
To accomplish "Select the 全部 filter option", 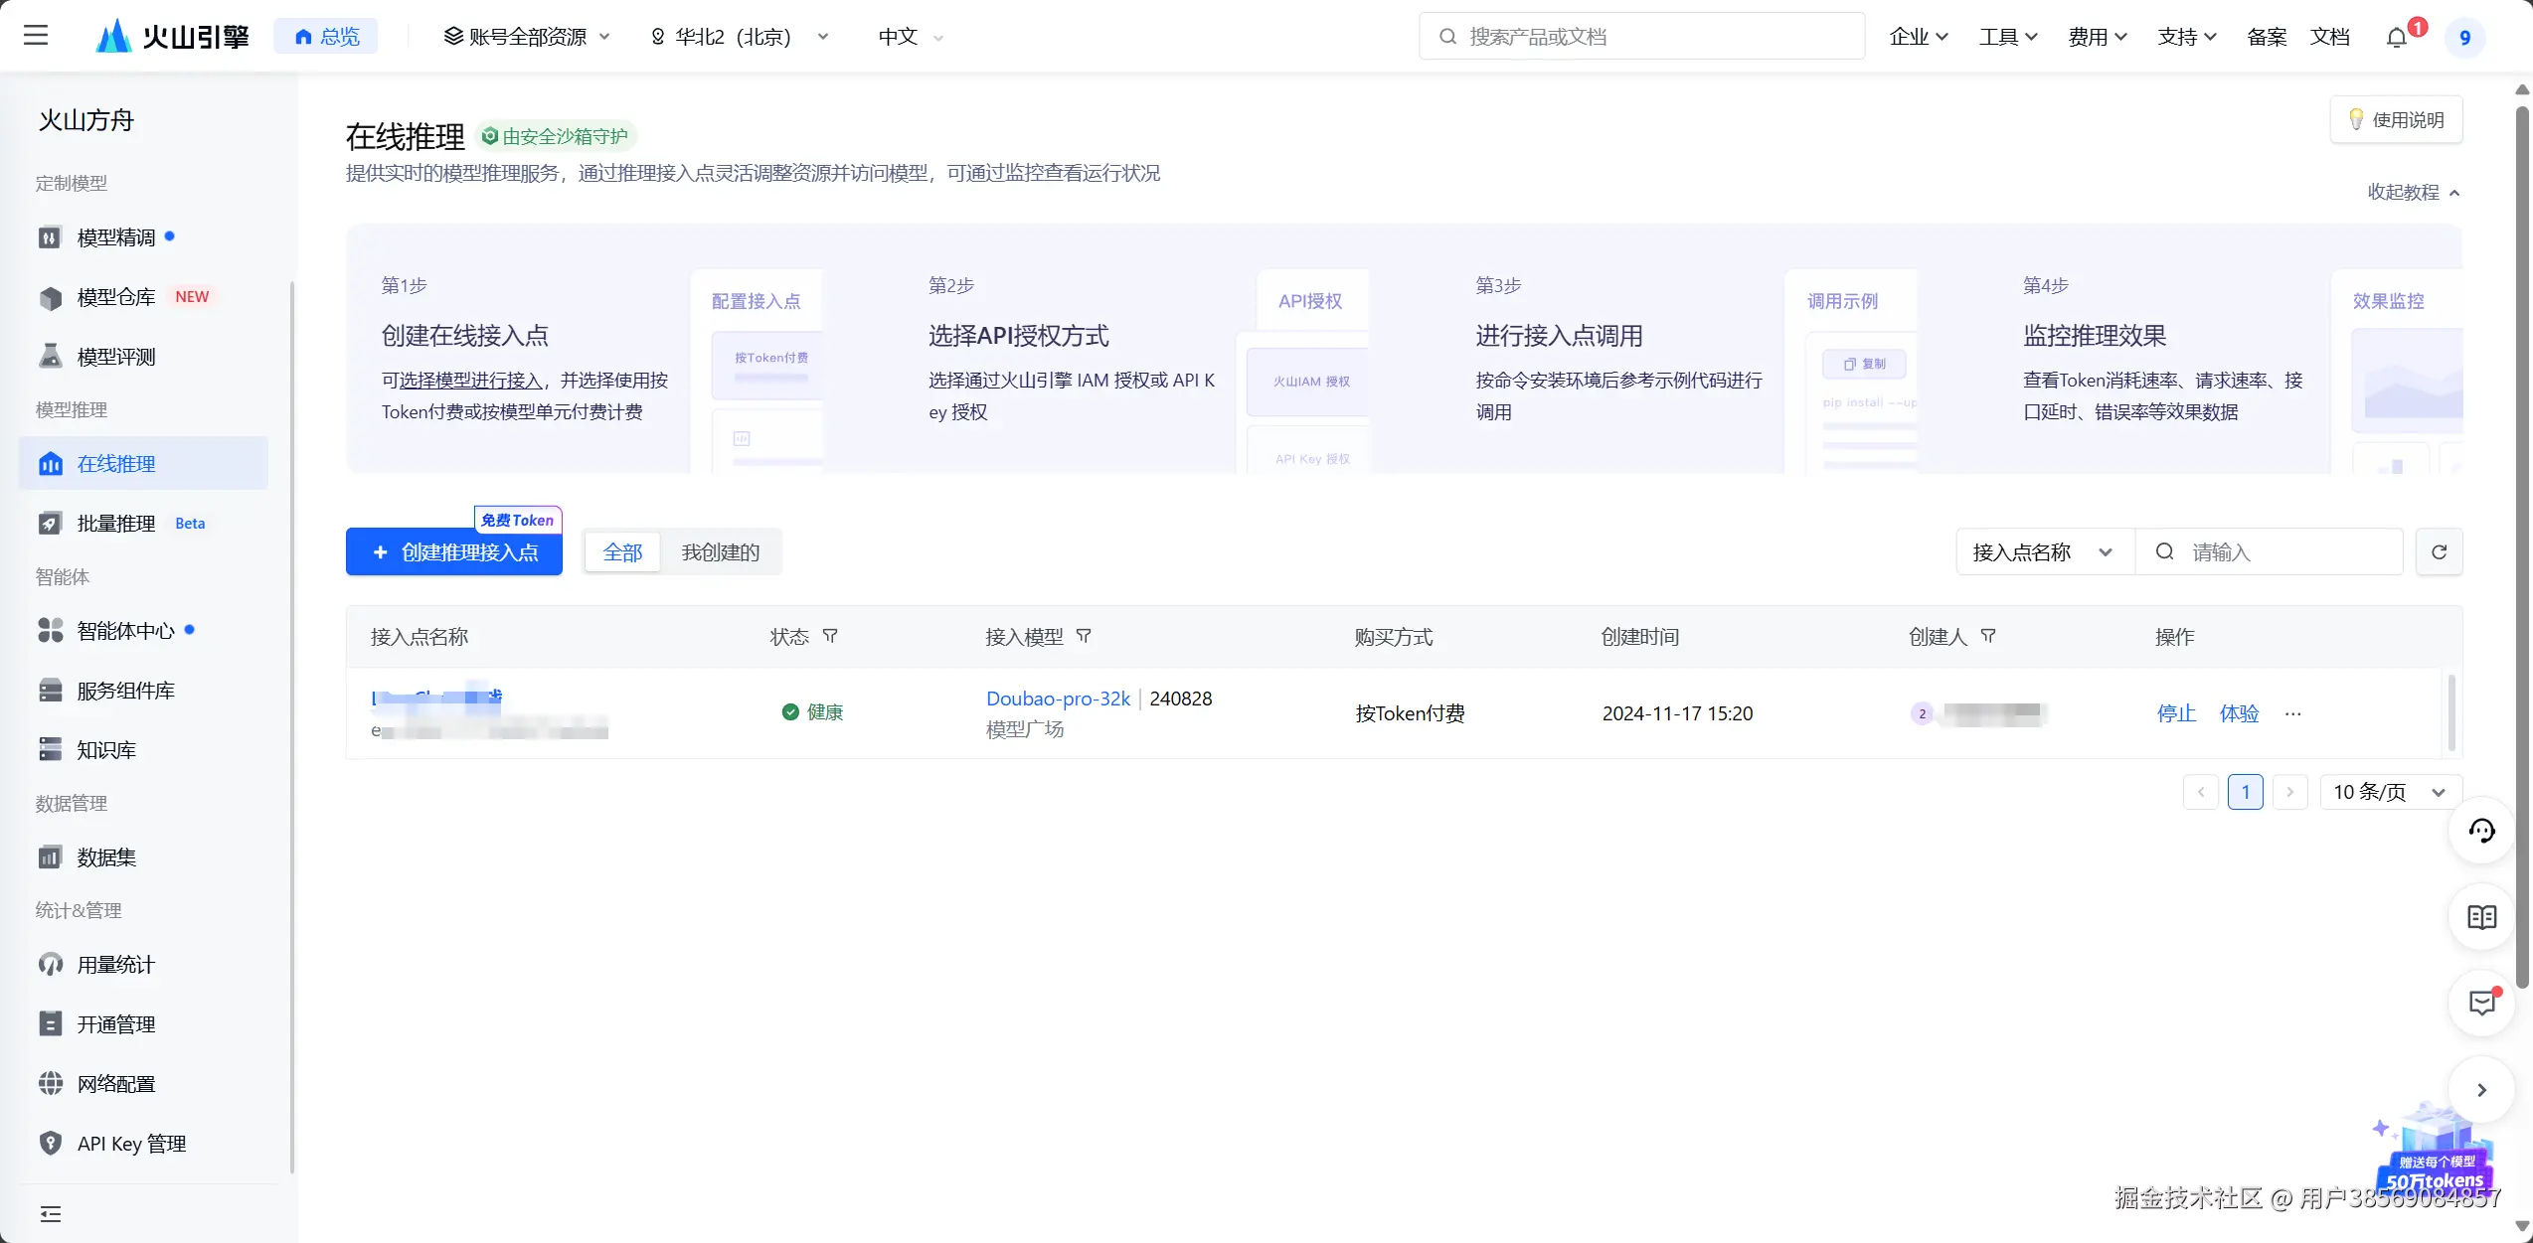I will (x=622, y=551).
